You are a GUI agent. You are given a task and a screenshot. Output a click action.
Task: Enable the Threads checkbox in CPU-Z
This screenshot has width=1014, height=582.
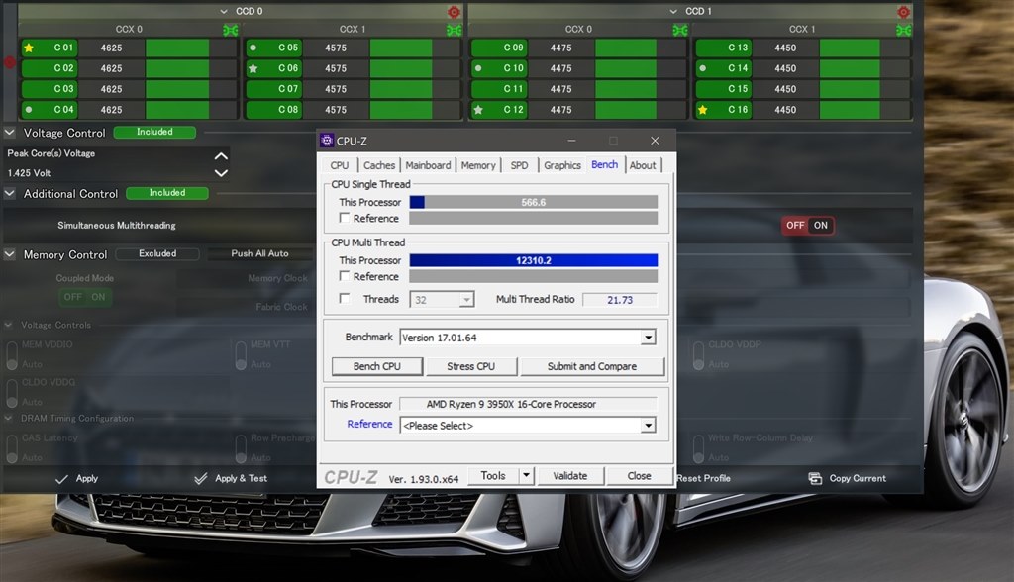pos(345,299)
